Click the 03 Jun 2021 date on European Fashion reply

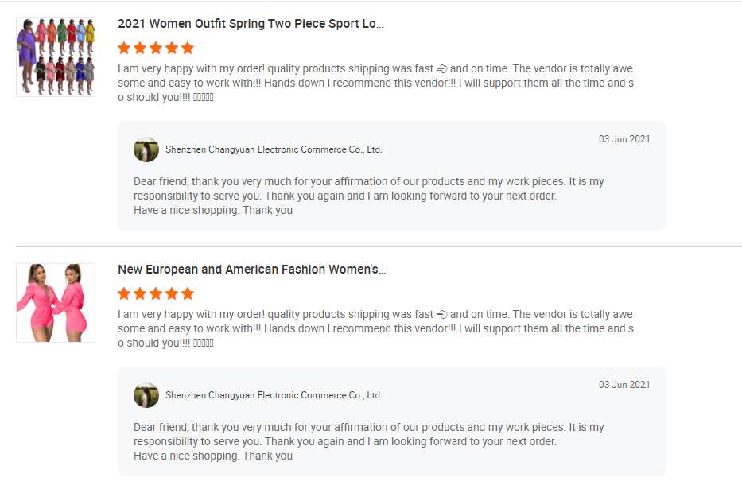coord(624,385)
